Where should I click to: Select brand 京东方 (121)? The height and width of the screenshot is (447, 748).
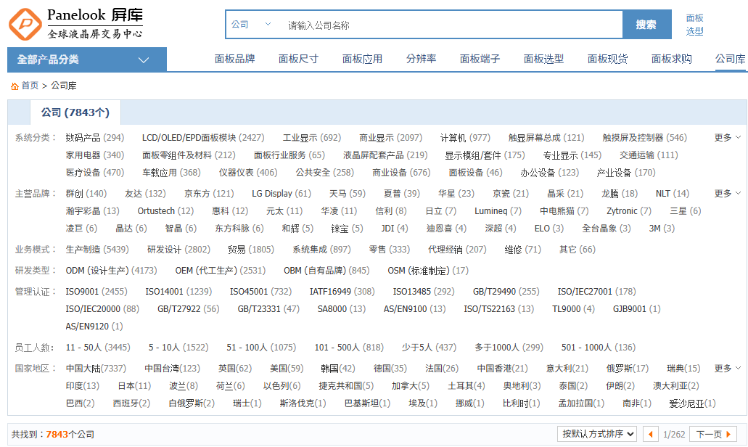[x=210, y=194]
